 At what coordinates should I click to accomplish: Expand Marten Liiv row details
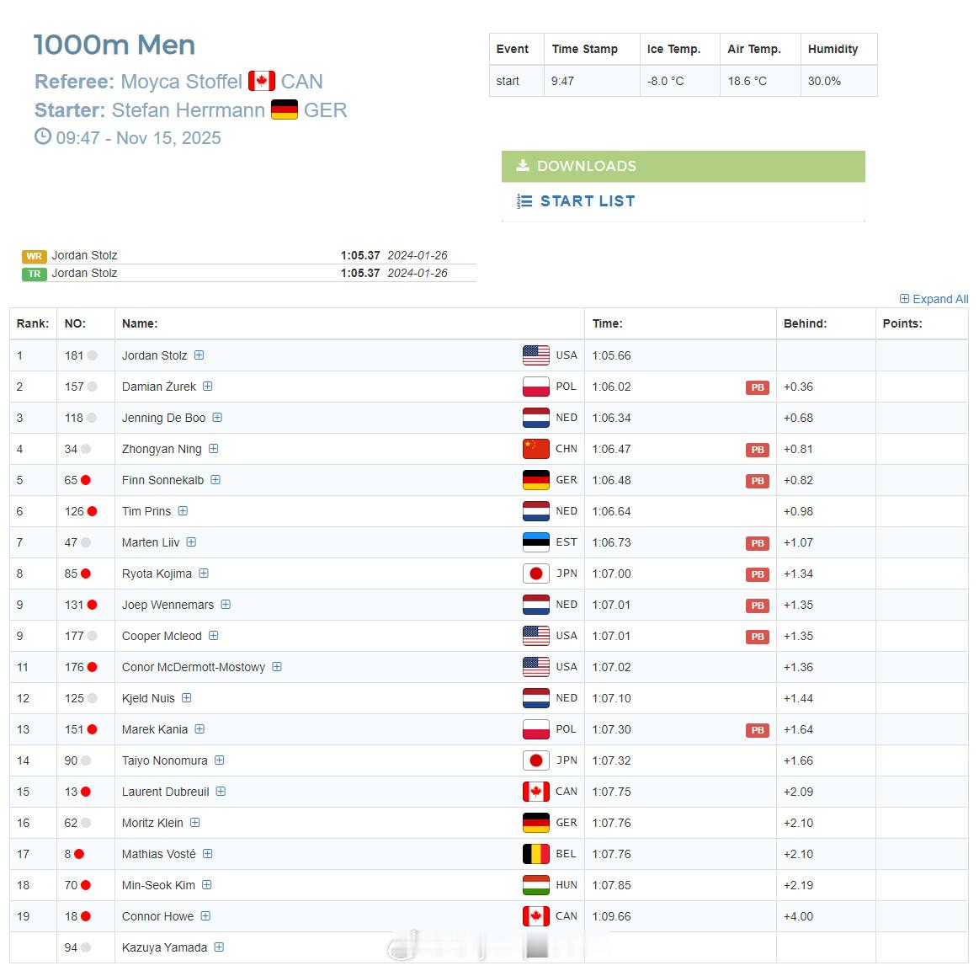click(191, 542)
